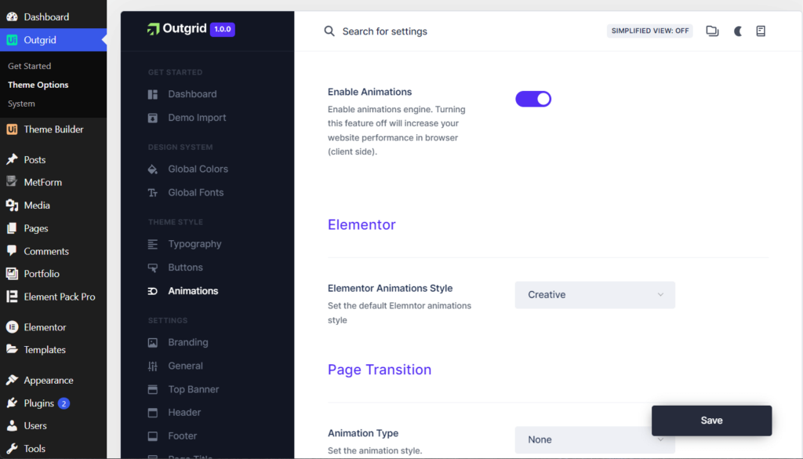Click the Animation Type label
This screenshot has width=803, height=459.
363,433
